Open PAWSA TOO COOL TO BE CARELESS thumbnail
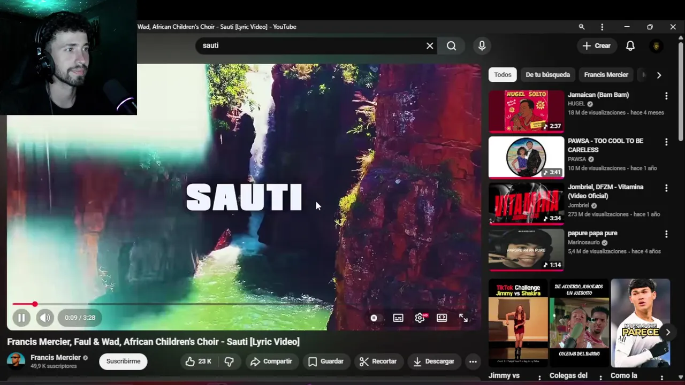Screen dimensions: 685x385 tap(526, 157)
